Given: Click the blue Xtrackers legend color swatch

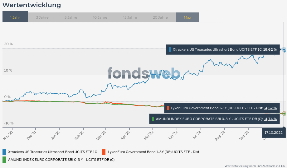Looking at the screenshot, I should (4, 152).
